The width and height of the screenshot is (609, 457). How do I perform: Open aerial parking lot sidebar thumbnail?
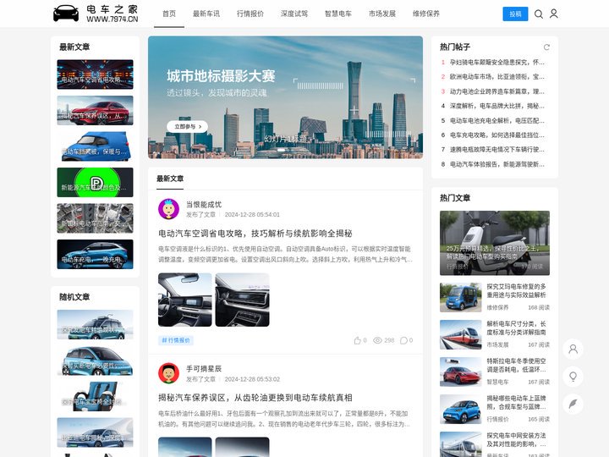coord(95,218)
